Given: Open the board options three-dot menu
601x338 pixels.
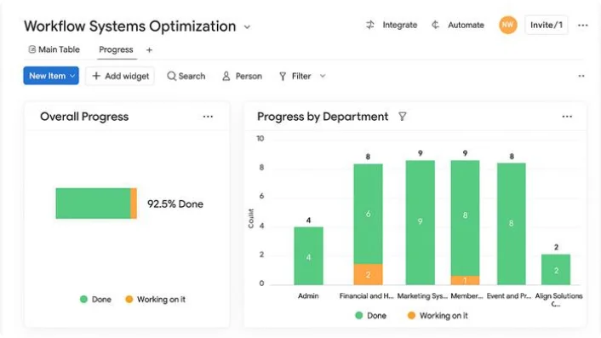Looking at the screenshot, I should [x=582, y=26].
